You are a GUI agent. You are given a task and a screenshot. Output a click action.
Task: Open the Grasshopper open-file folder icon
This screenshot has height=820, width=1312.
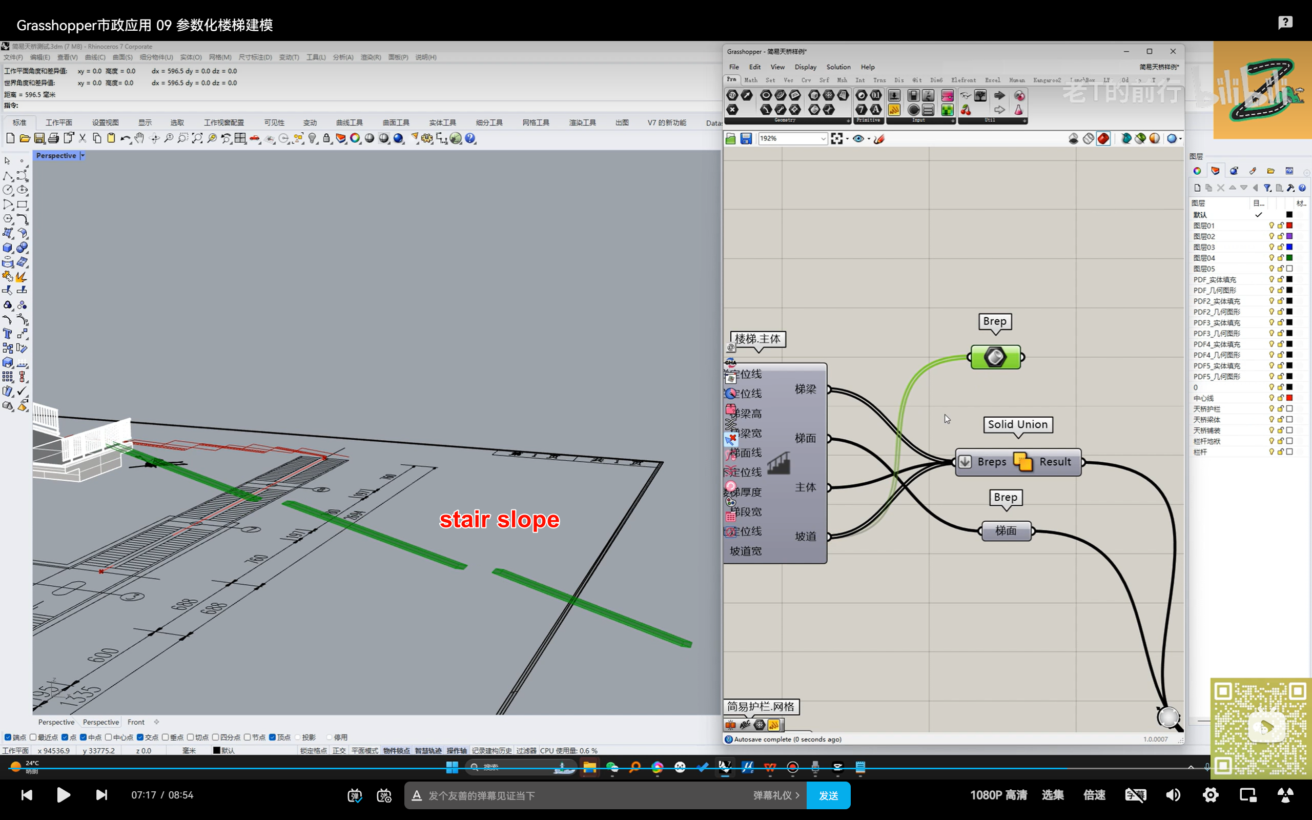pos(731,139)
